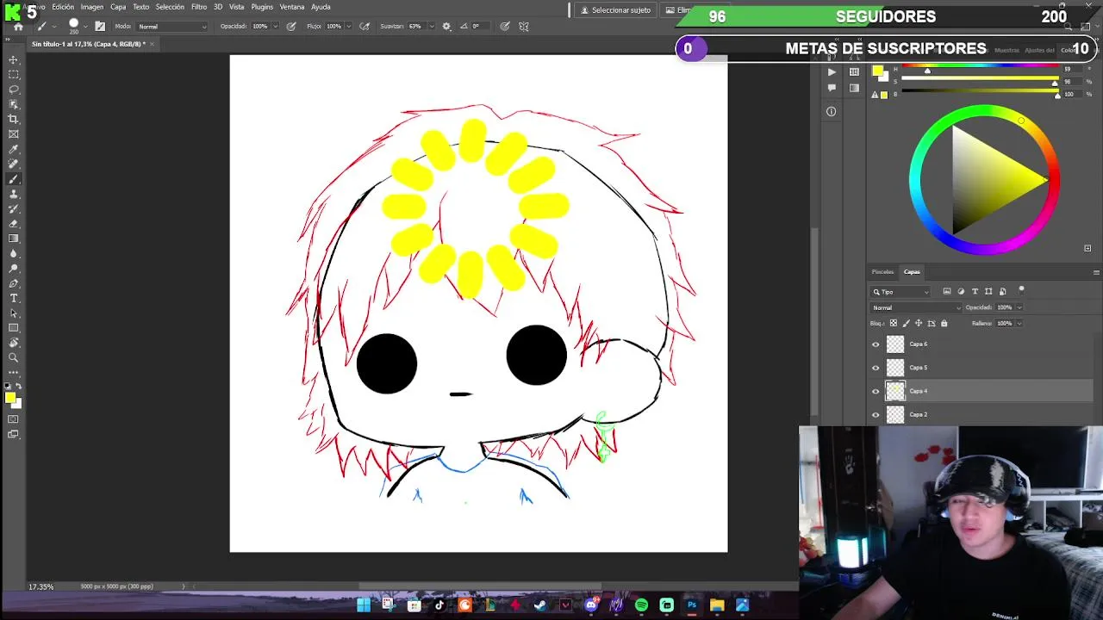Screen dimensions: 1103x620
Task: Switch to the Capas tab
Action: pos(912,272)
